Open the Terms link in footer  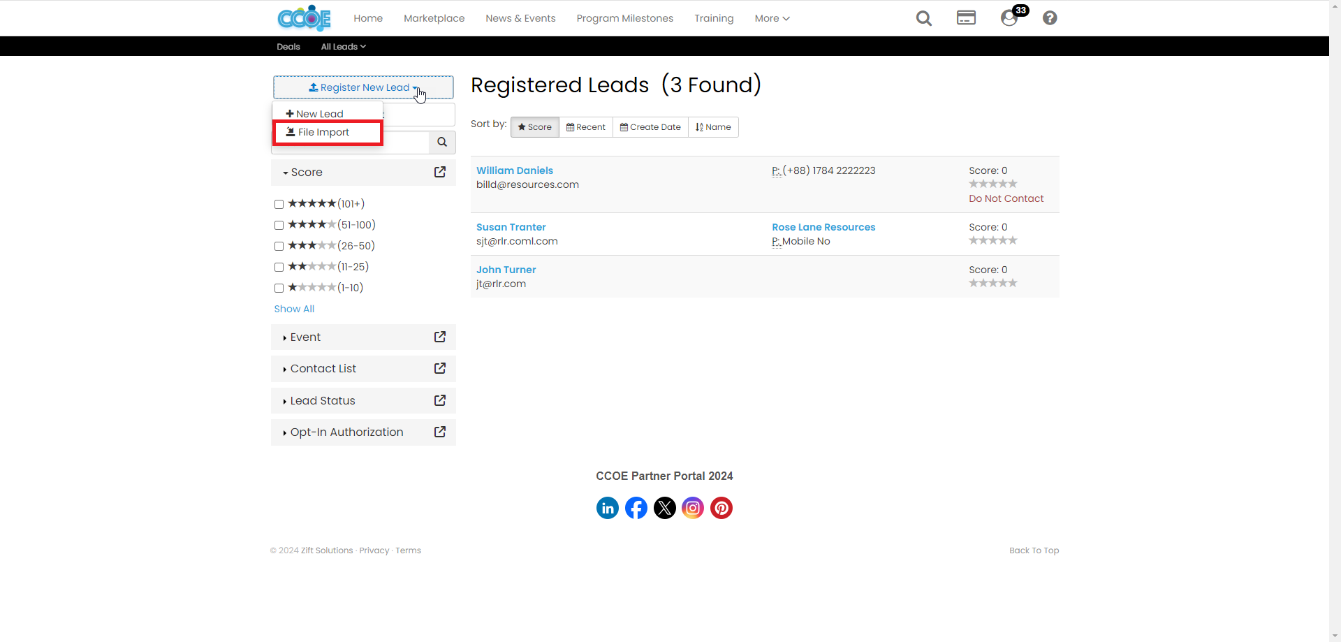pos(409,550)
